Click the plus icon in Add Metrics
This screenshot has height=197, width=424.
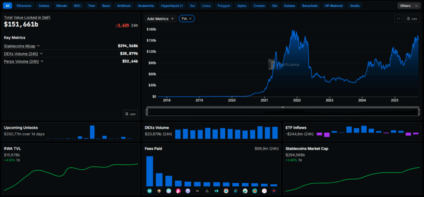coord(172,19)
